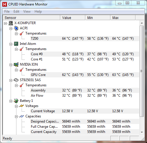Click the ACPI monitor icon
Viewport: 147px width, 143px height.
(16, 28)
